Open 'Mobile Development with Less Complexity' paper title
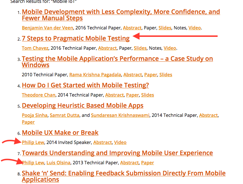This screenshot has width=243, height=184. point(121,12)
